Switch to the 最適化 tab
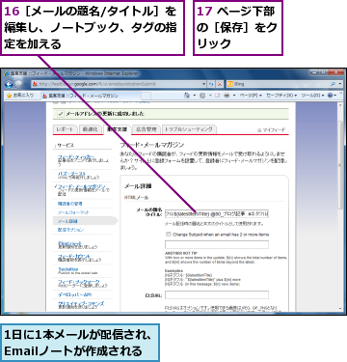Viewport: 347px width, 362px height. tap(90, 129)
